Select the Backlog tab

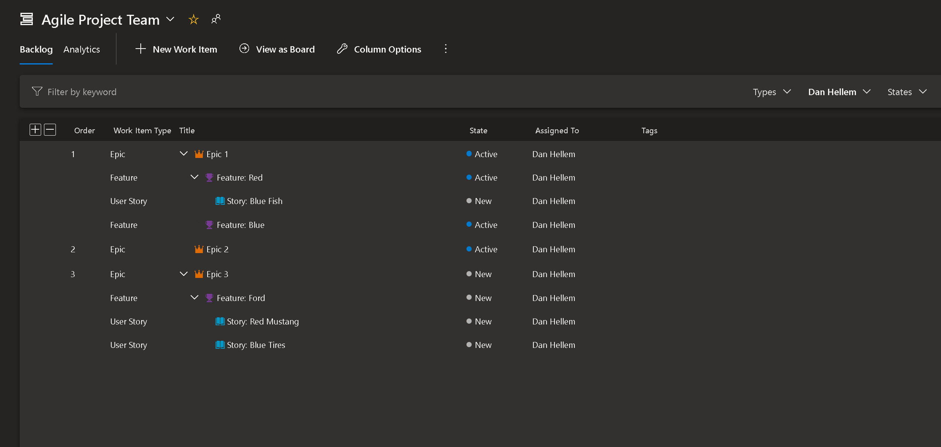tap(36, 49)
